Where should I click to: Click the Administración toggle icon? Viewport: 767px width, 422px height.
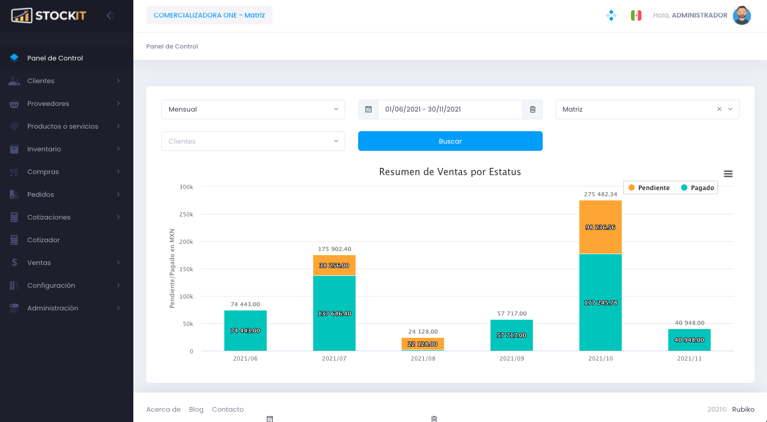point(14,308)
